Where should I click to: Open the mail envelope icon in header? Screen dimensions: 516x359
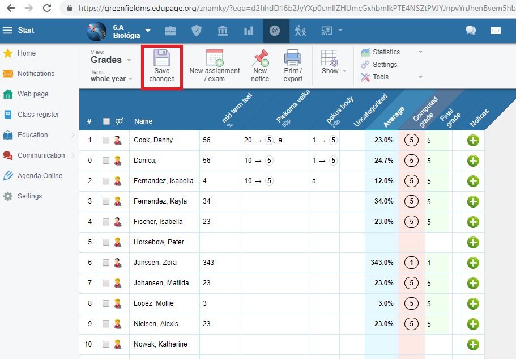(x=496, y=31)
